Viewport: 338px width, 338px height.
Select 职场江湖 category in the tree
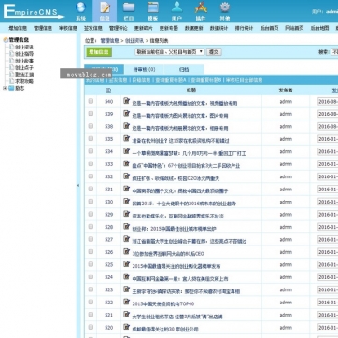(x=24, y=75)
